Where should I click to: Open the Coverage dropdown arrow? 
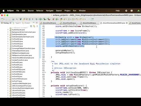(x=46, y=19)
